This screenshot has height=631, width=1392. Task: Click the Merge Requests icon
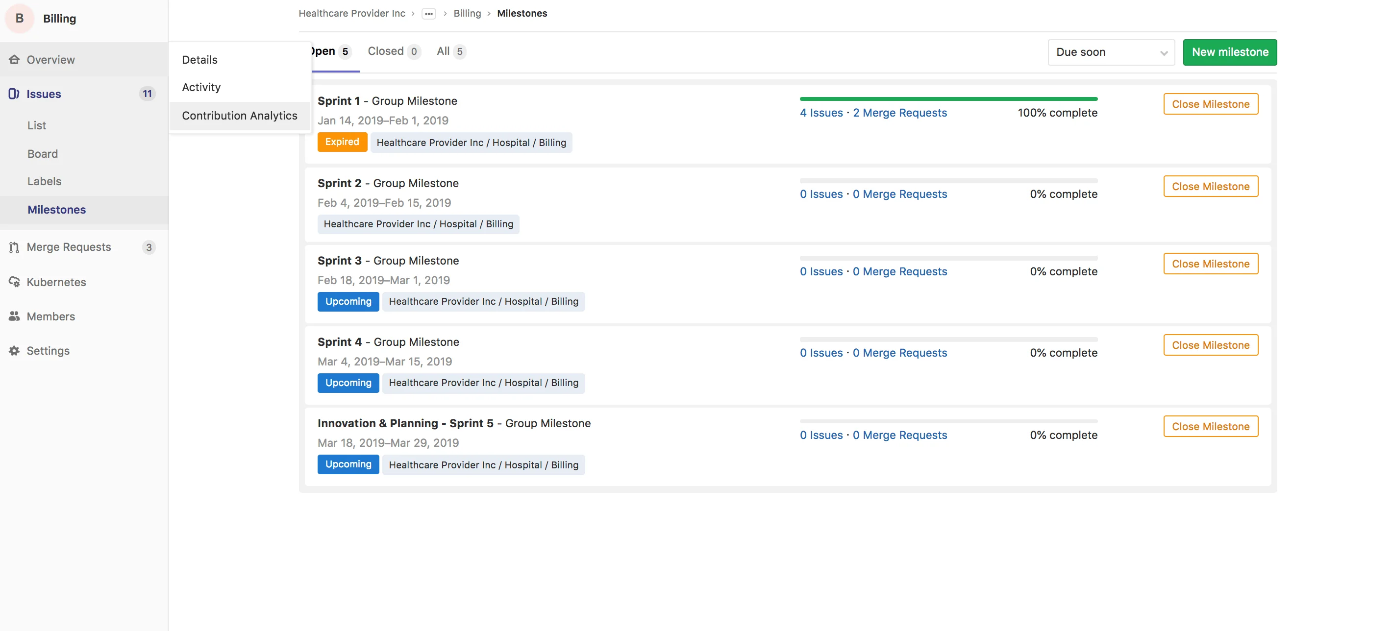coord(14,247)
